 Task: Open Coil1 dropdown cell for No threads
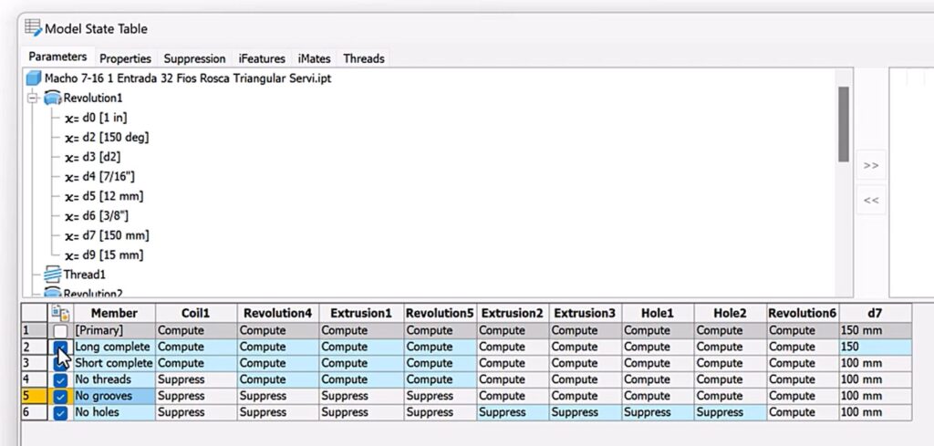[195, 379]
